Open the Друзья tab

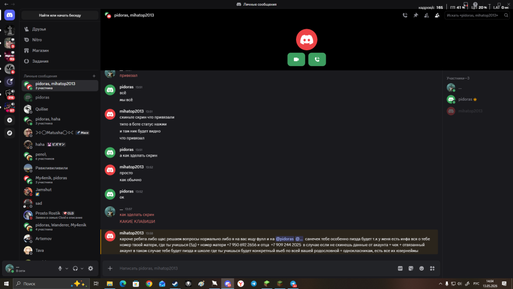(60, 29)
